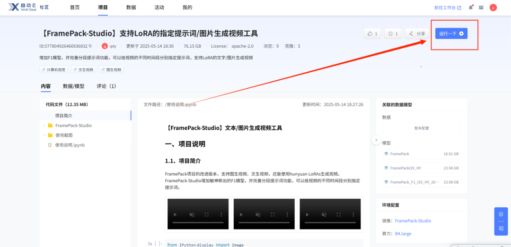
Task: Seek on the third video progress bar
Action: point(330,222)
